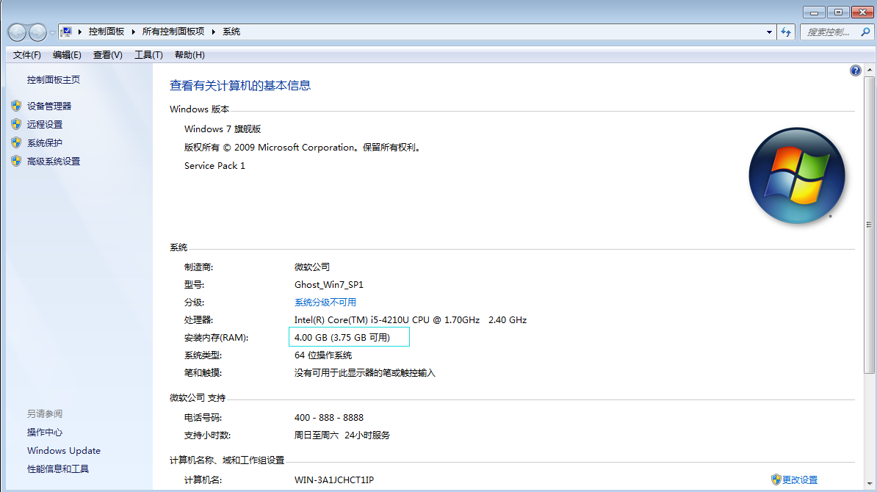This screenshot has height=492, width=877.
Task: Click shield icon next to 高级系统设置
Action: (x=16, y=161)
